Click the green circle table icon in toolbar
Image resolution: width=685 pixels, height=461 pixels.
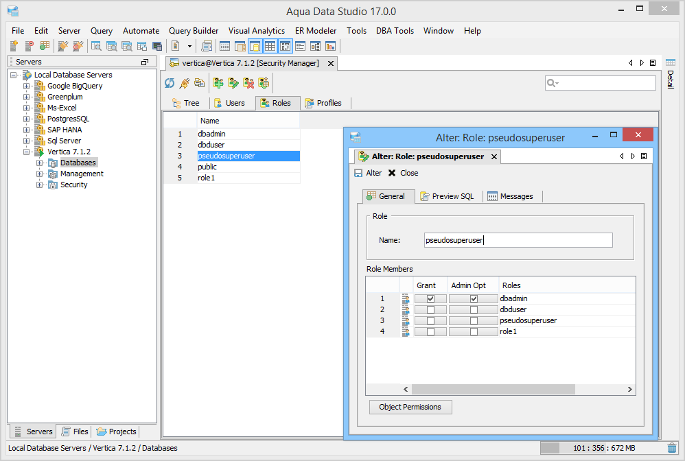pyautogui.click(x=44, y=46)
